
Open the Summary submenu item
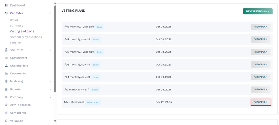[x=16, y=26]
